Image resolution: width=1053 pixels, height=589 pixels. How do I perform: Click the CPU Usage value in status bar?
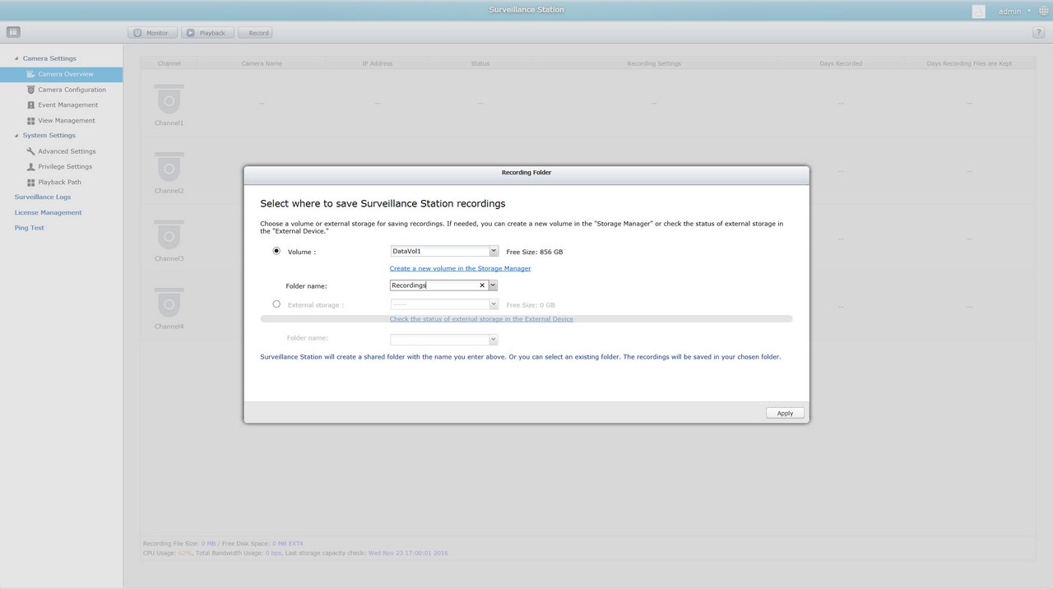[x=185, y=553]
